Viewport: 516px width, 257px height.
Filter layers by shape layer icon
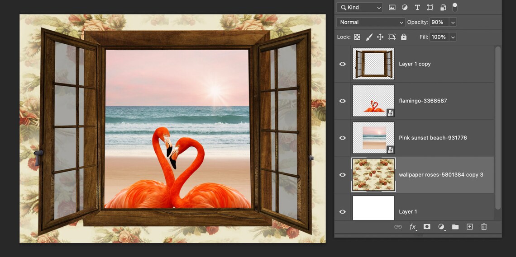(430, 7)
